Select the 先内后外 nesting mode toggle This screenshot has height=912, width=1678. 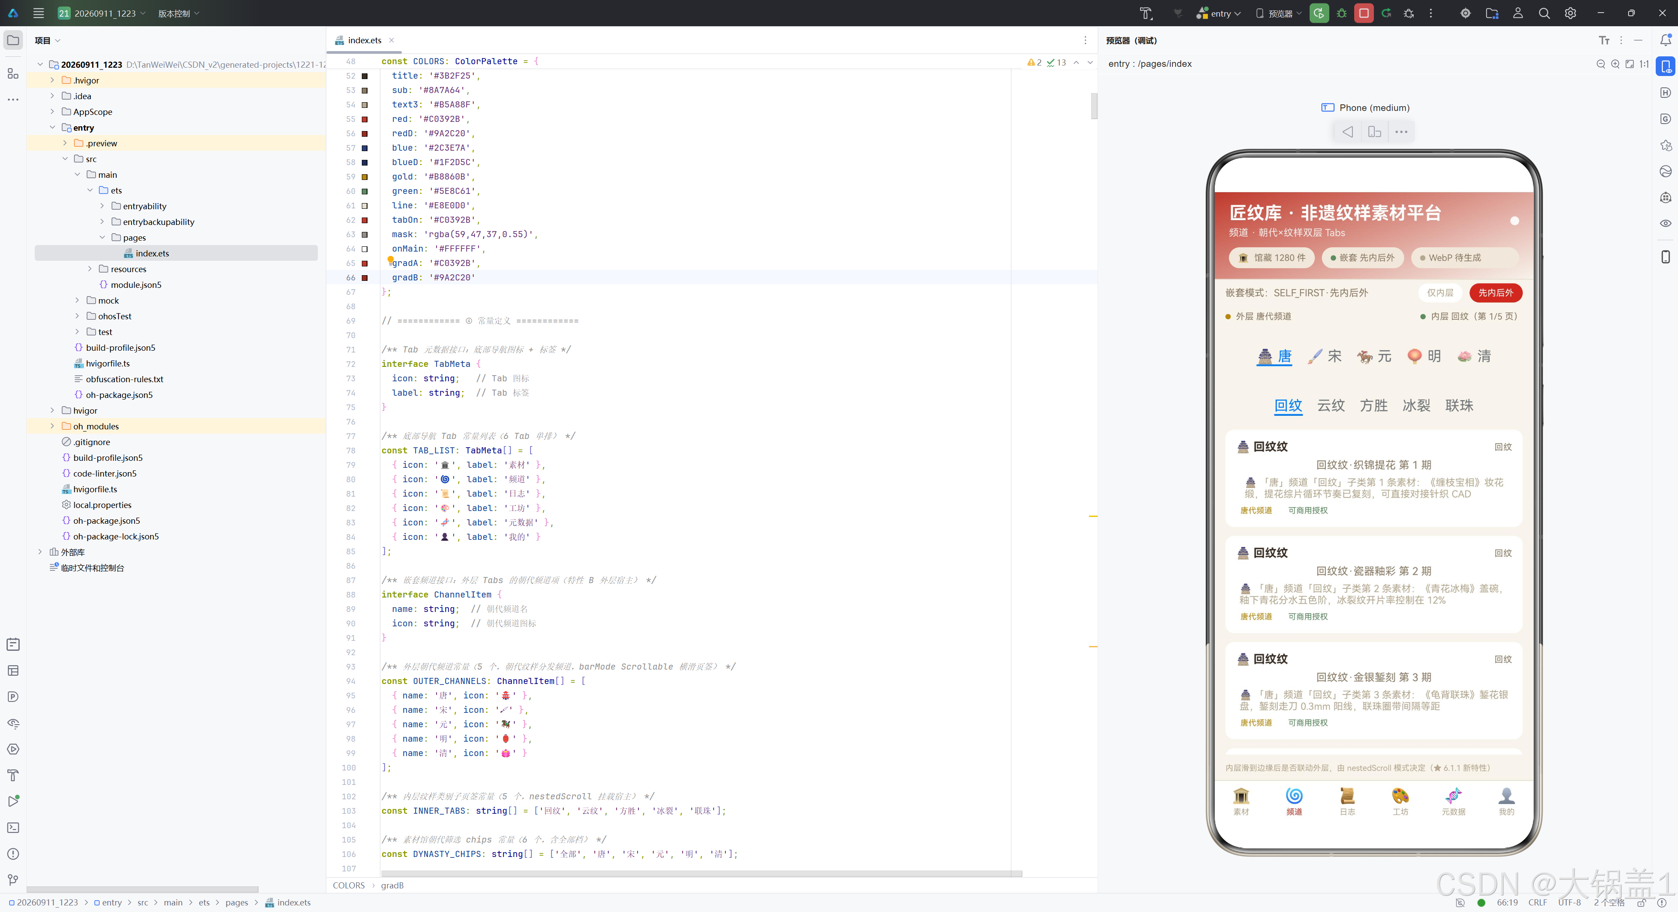[1496, 293]
